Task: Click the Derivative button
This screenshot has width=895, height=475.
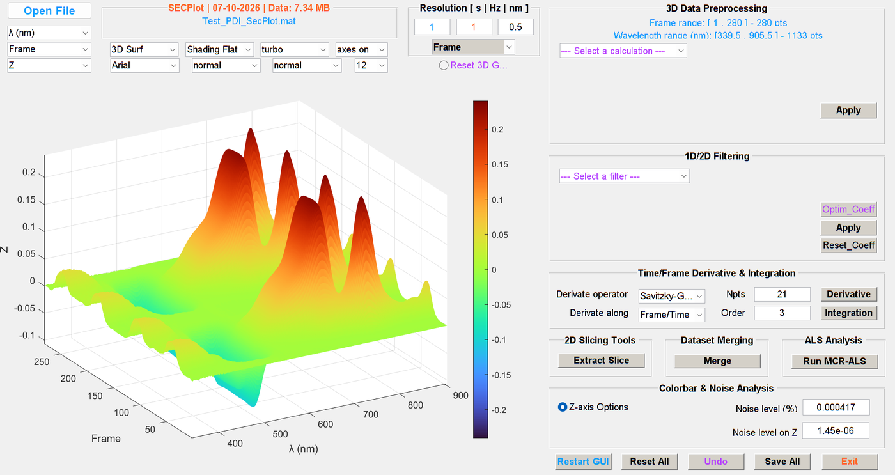Action: (x=848, y=294)
